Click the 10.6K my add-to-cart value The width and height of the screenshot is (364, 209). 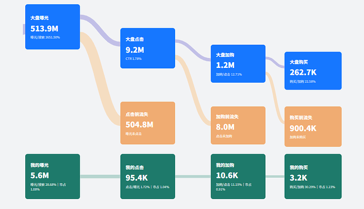(x=227, y=176)
